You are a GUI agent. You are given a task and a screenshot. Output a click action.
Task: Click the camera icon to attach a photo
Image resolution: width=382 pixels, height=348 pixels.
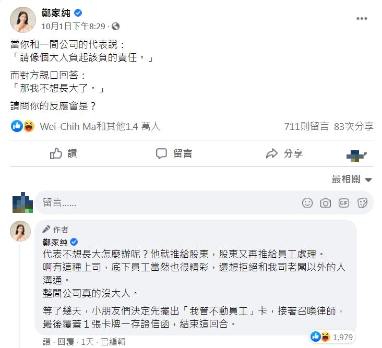click(x=326, y=203)
